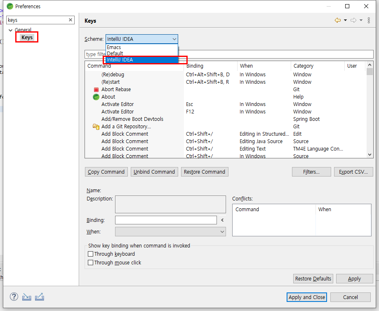Image resolution: width=379 pixels, height=311 pixels.
Task: Select the (Re)debug command row
Action: [x=225, y=75]
